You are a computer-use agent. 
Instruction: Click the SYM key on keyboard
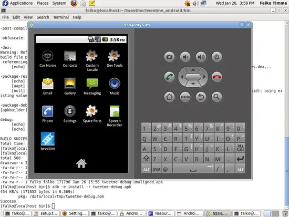(157, 169)
